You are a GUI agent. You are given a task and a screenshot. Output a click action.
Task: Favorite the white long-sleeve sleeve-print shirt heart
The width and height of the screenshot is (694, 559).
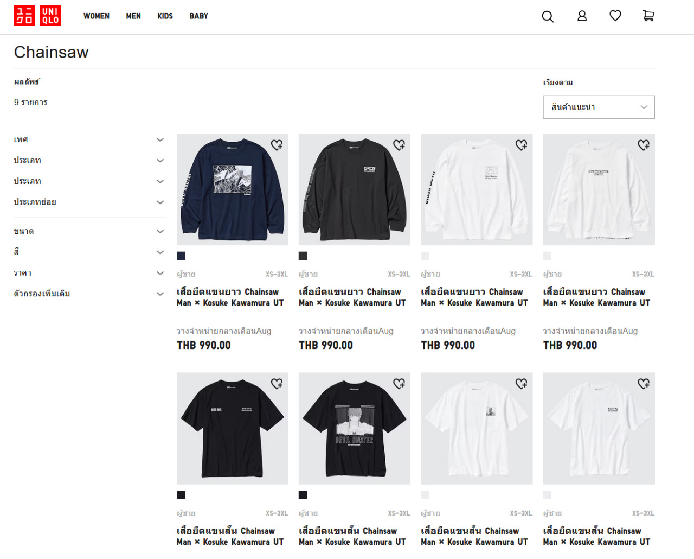(521, 145)
